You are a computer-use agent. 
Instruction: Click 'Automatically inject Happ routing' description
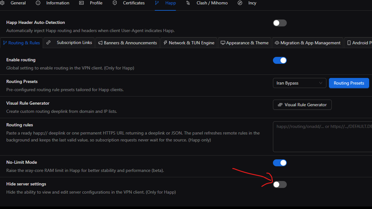[90, 30]
